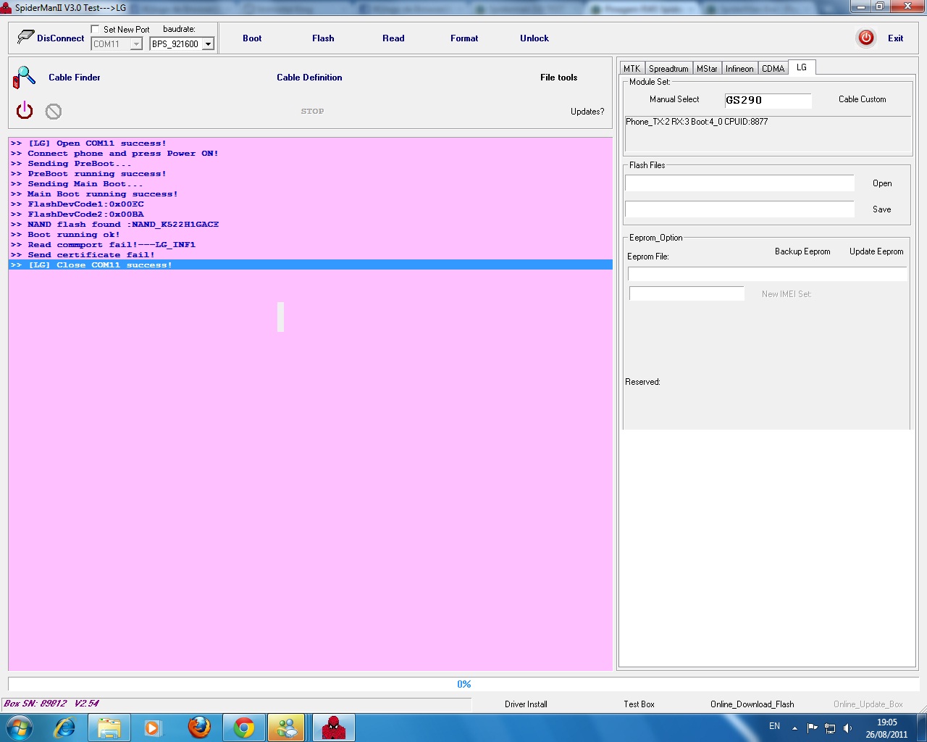Click the Cable Custom button
This screenshot has width=927, height=742.
pos(862,99)
